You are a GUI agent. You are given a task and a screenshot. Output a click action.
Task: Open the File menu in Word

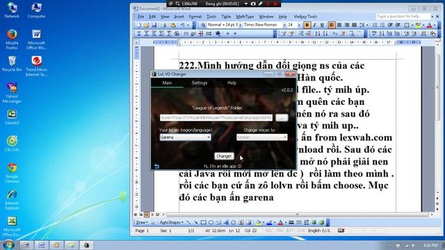tap(140, 17)
